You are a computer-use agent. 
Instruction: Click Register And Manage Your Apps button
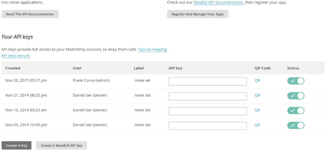point(198,14)
